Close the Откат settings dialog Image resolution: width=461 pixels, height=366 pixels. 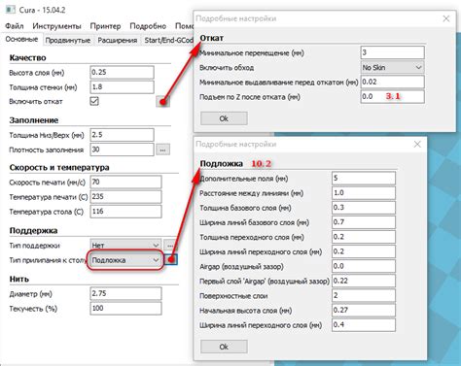pos(446,18)
